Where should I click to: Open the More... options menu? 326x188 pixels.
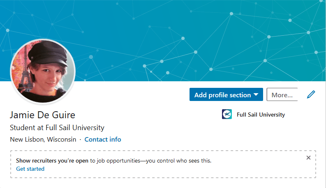point(282,95)
